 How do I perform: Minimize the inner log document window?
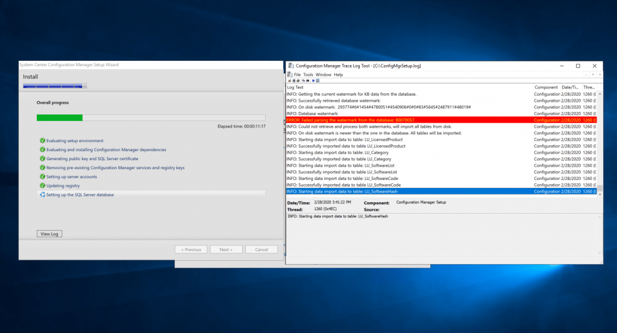[586, 75]
